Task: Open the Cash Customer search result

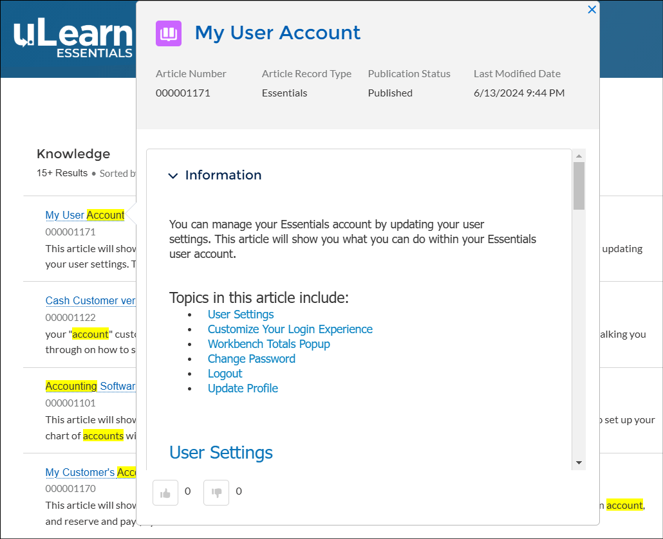Action: point(90,300)
